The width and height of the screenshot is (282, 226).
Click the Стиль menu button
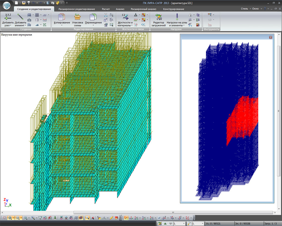245,9
